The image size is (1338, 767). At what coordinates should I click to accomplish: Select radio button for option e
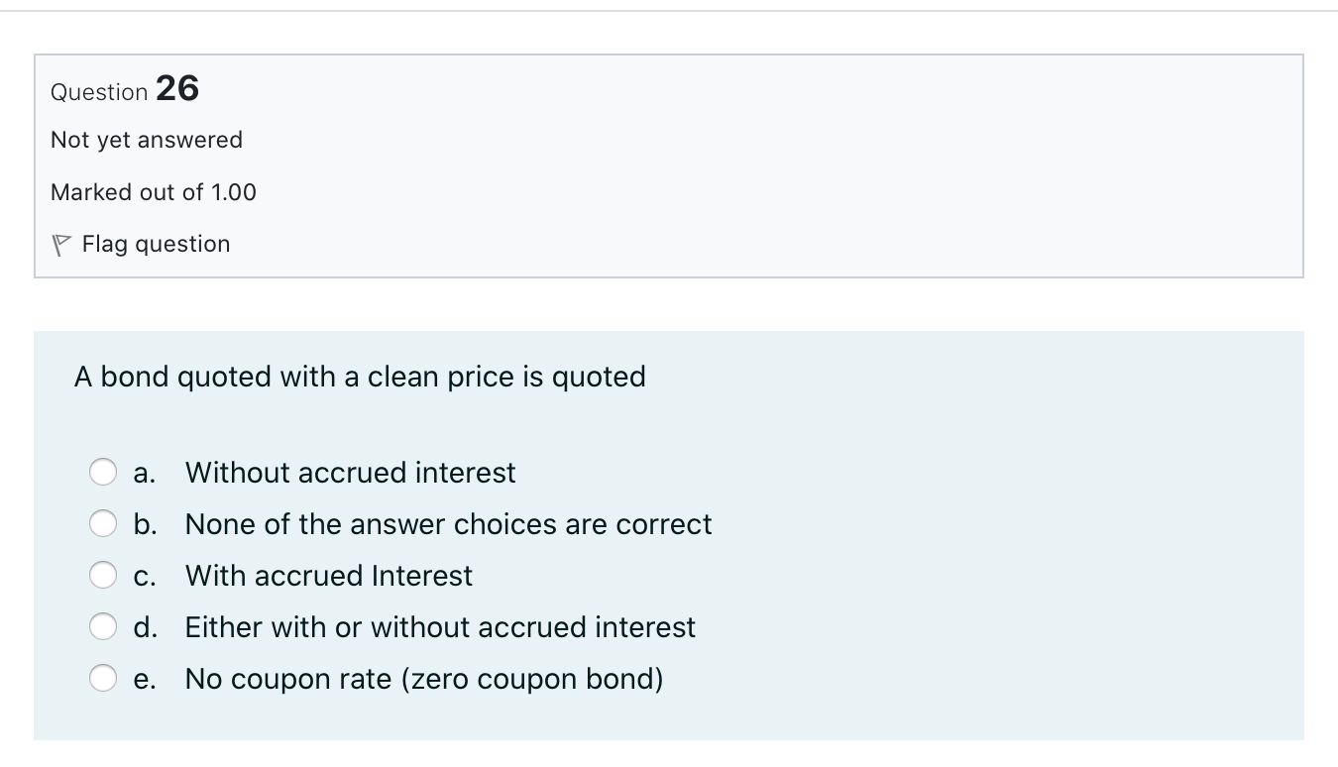tap(104, 679)
